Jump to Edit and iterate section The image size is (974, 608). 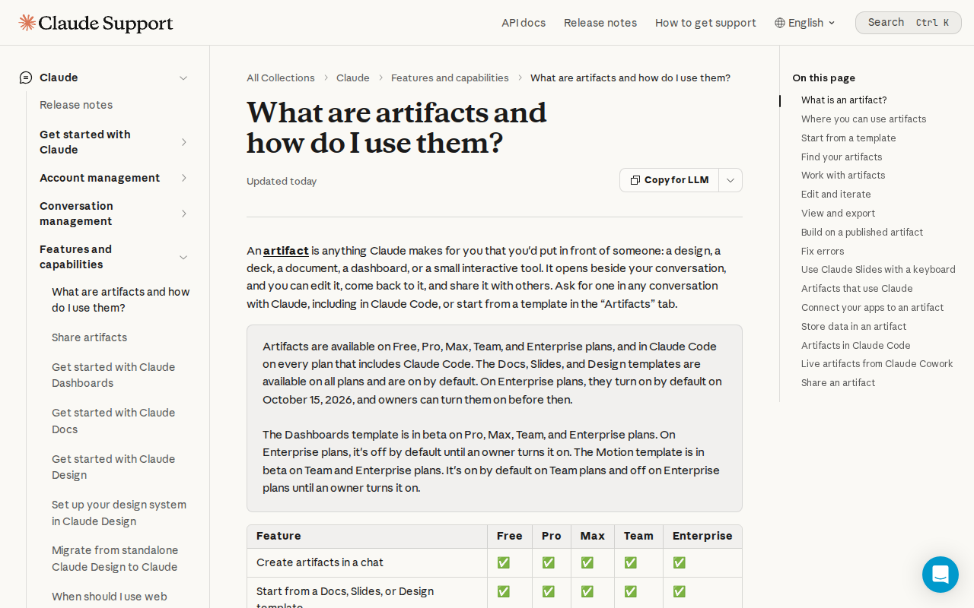836,195
